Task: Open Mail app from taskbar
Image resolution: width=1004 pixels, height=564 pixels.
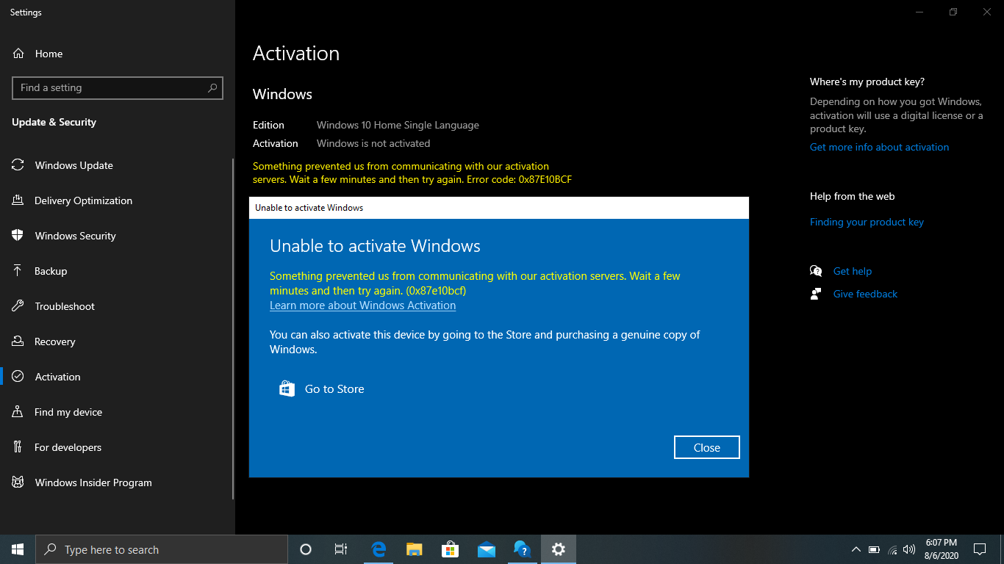Action: (486, 549)
